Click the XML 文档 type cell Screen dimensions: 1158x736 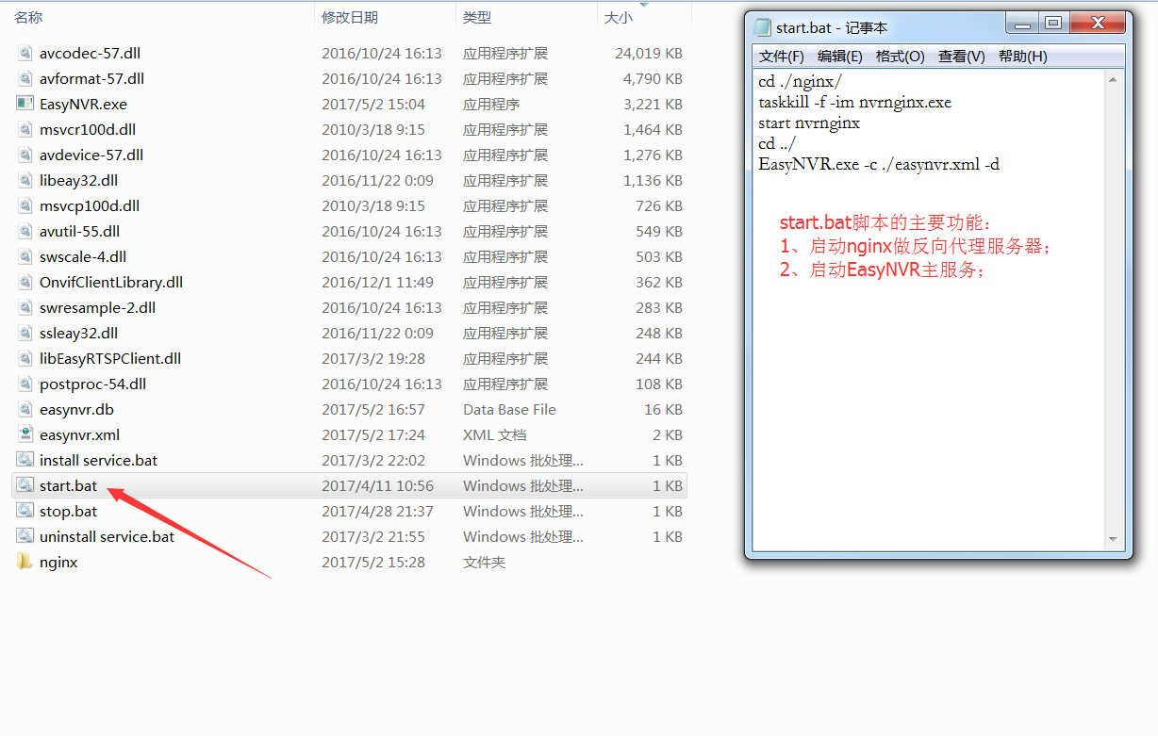[x=494, y=434]
